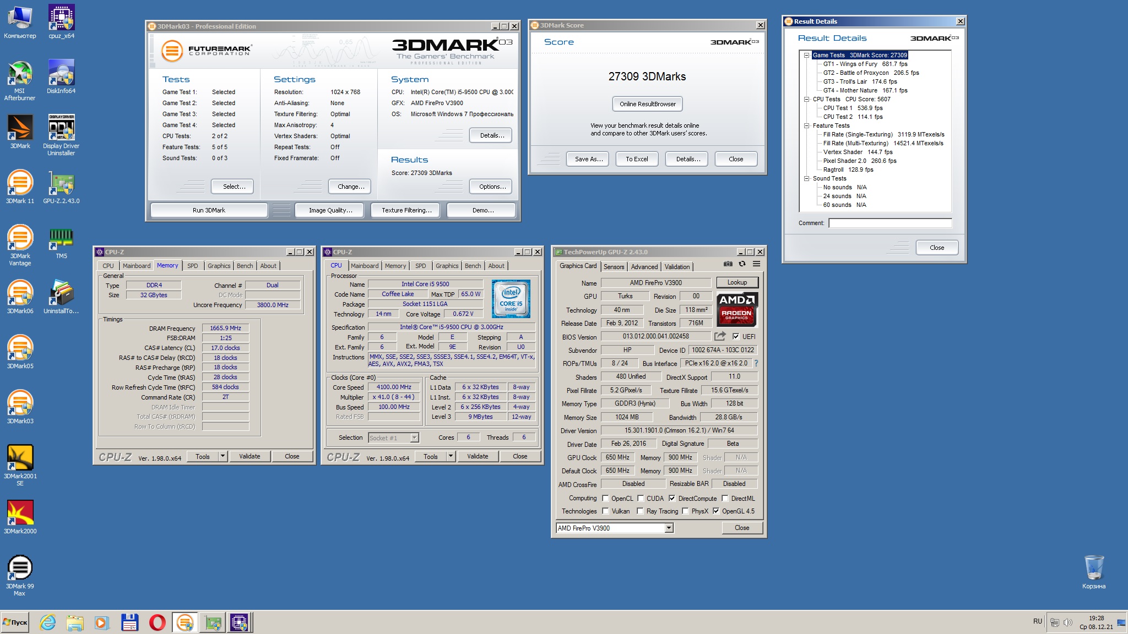Open Socket #1 selection dropdown in CPU-Z
1128x634 pixels.
[x=415, y=438]
